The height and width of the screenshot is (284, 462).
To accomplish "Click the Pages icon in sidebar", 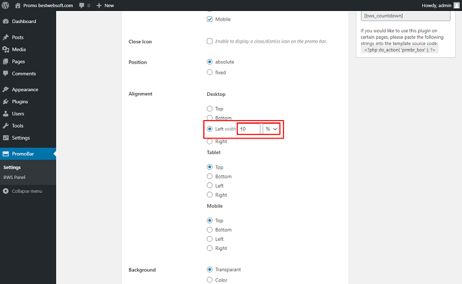I will tap(6, 61).
